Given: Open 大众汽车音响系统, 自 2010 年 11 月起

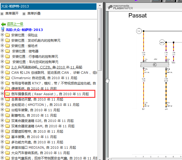Looking at the screenshot, I should [x=41, y=153].
